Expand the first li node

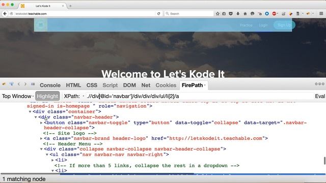coord(52,160)
